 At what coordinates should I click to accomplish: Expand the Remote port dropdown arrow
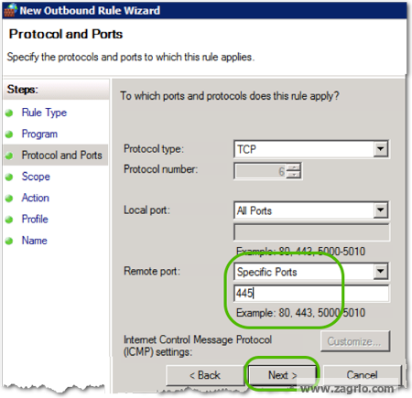[380, 271]
